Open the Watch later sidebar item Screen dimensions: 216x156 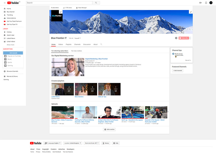point(11,35)
